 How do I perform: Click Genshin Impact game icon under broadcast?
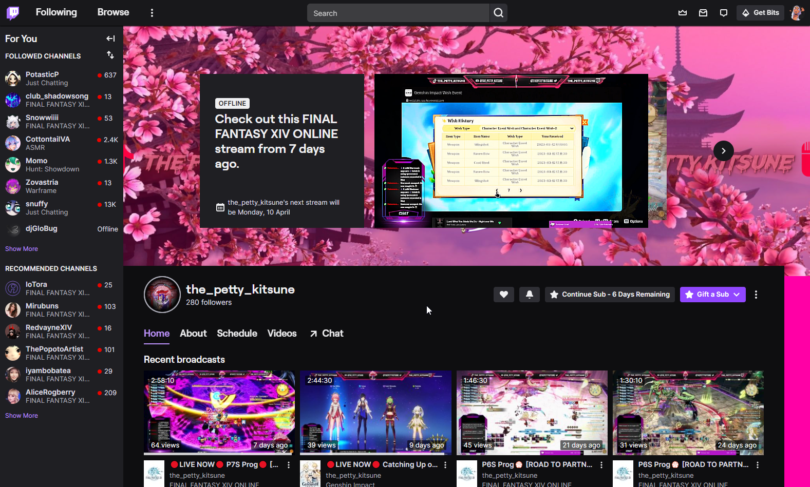click(x=310, y=473)
